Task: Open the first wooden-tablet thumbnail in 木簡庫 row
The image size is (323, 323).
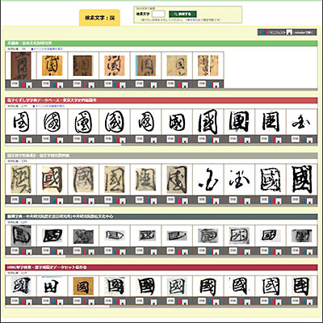Action: tap(21, 65)
